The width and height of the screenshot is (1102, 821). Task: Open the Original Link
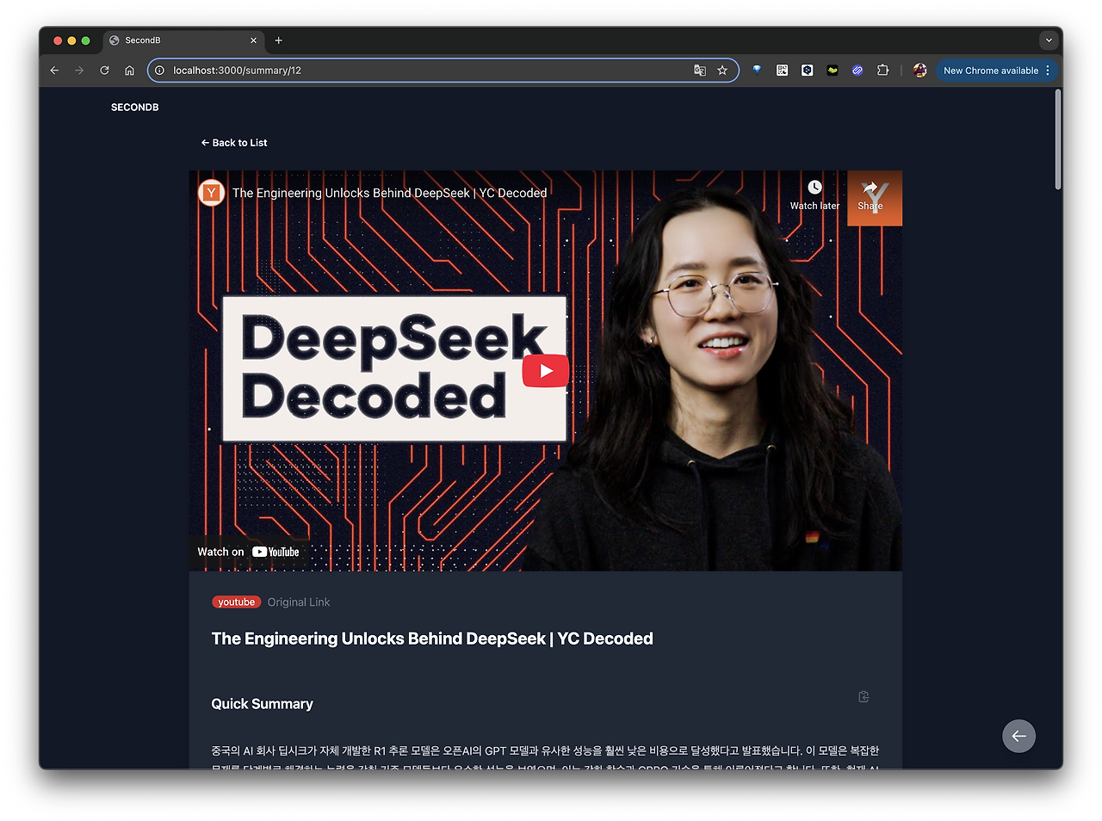coord(299,602)
